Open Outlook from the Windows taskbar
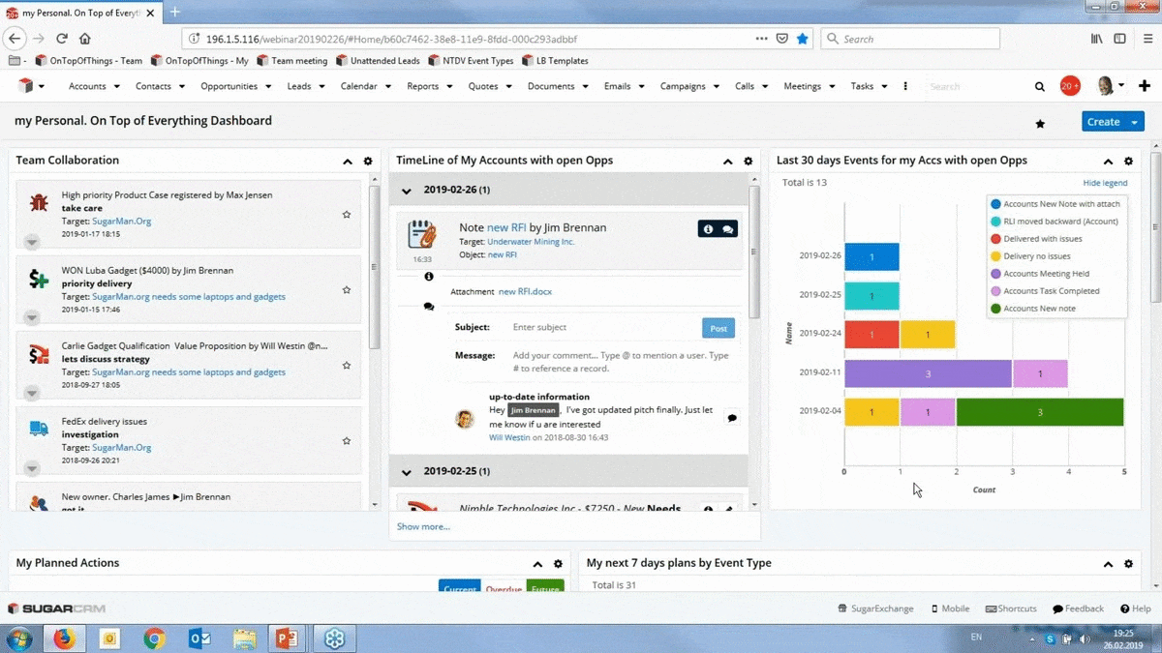This screenshot has width=1162, height=653. [x=199, y=638]
